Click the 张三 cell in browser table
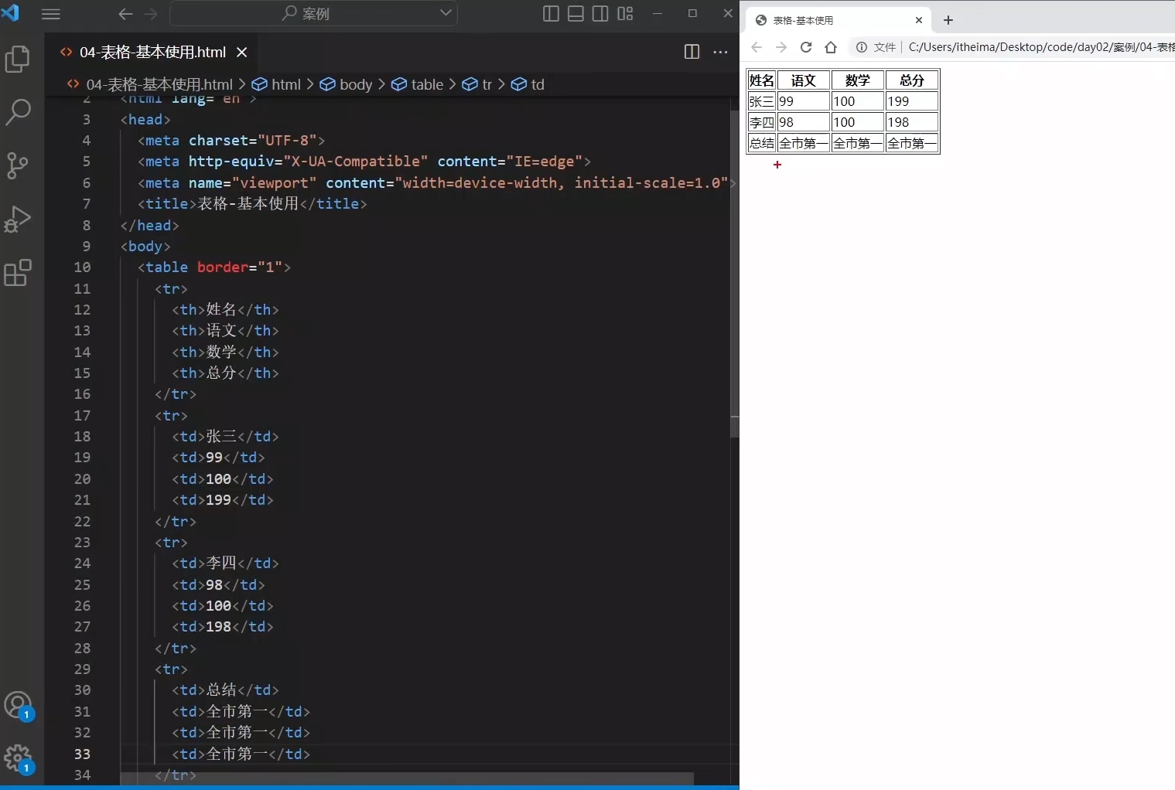1175x790 pixels. click(762, 101)
